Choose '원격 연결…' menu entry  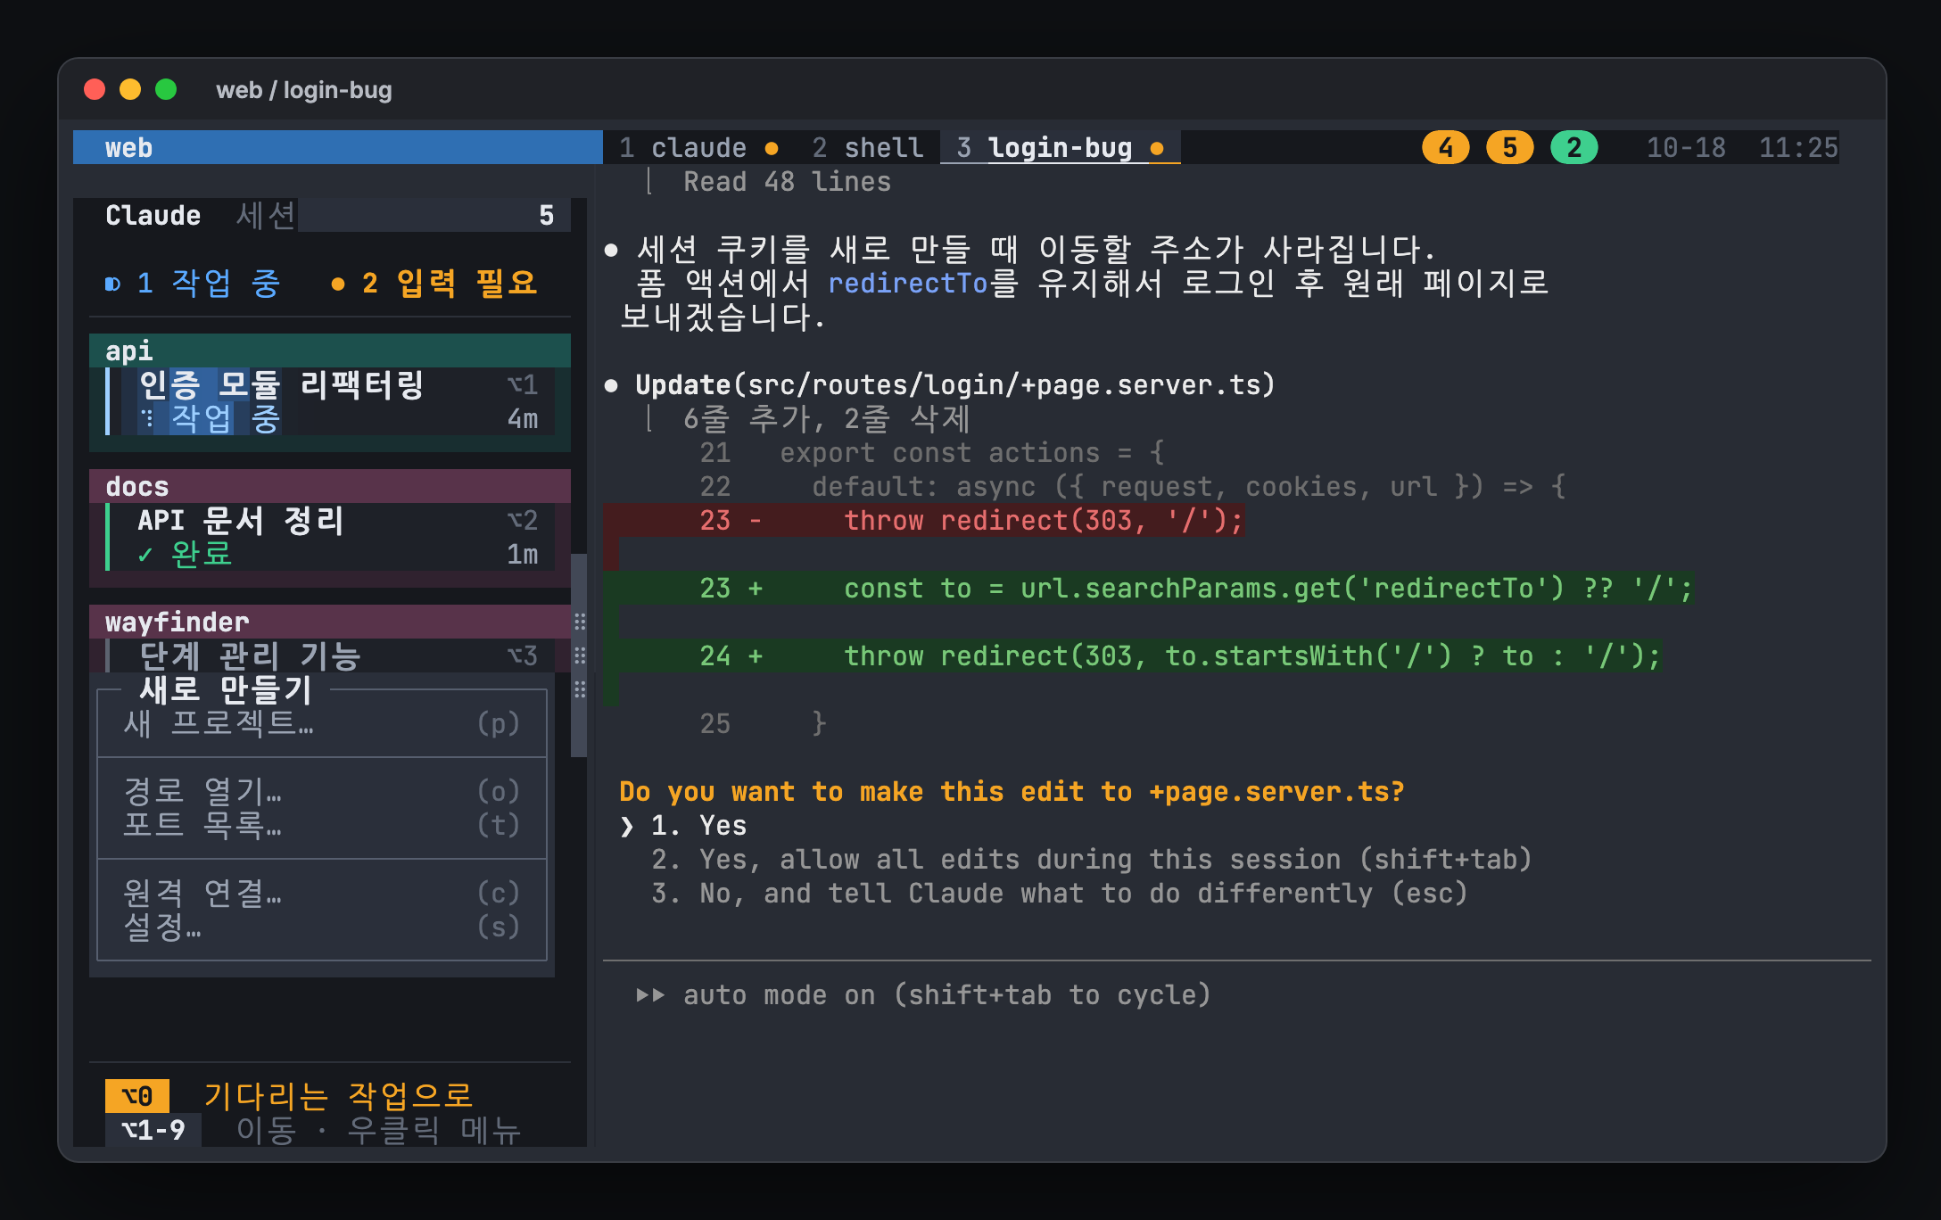pos(321,893)
